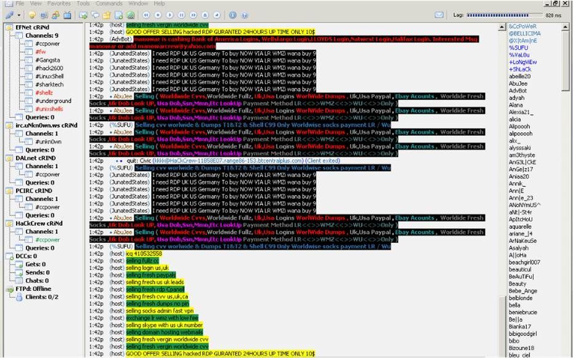Select the Gets: 0 entry
The height and width of the screenshot is (358, 573).
click(36, 265)
